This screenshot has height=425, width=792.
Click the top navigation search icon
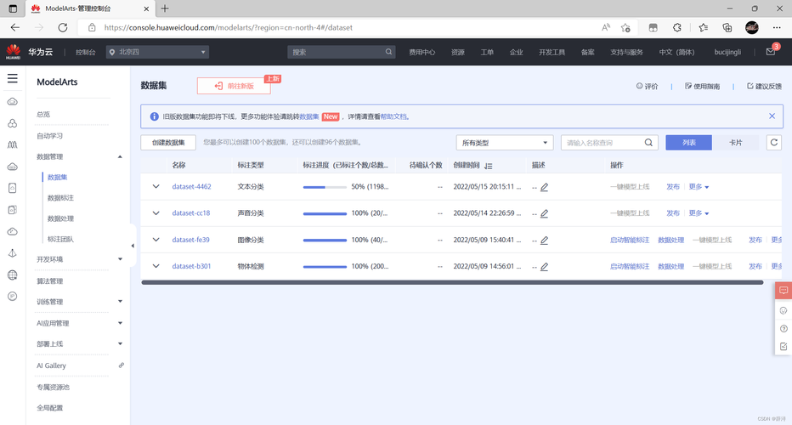click(388, 52)
